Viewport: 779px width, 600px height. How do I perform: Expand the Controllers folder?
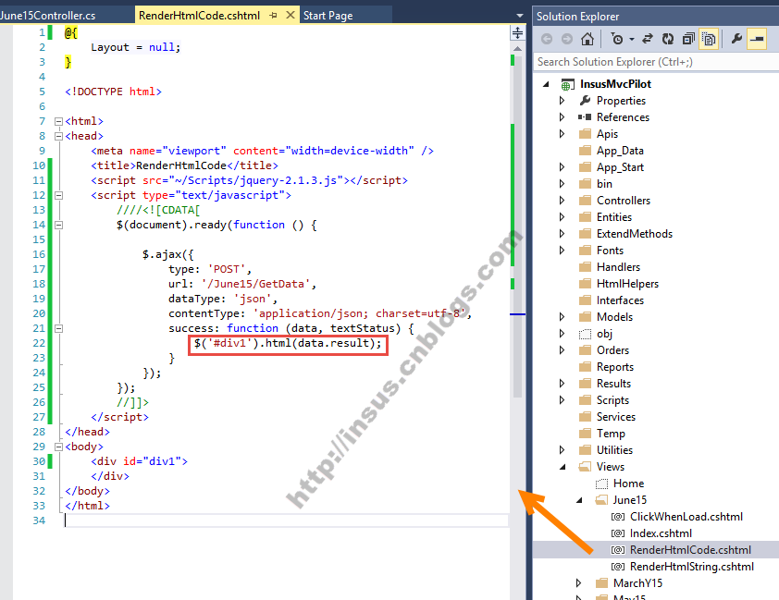point(562,201)
